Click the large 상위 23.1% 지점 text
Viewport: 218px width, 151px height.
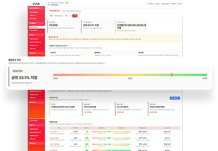(x=24, y=78)
